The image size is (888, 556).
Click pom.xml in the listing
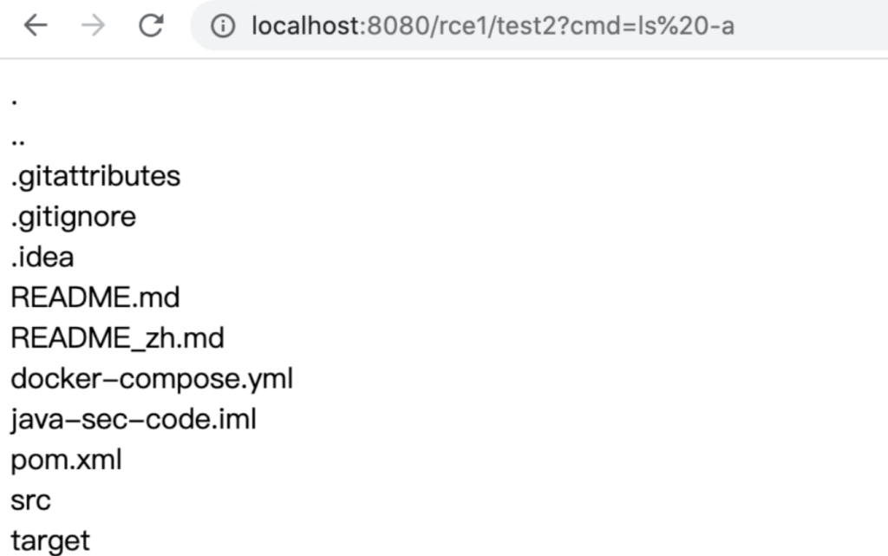[66, 461]
